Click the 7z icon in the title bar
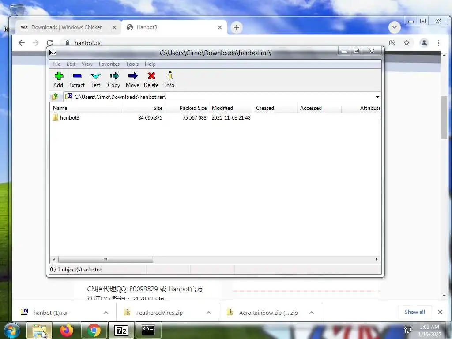The image size is (452, 339). (53, 53)
